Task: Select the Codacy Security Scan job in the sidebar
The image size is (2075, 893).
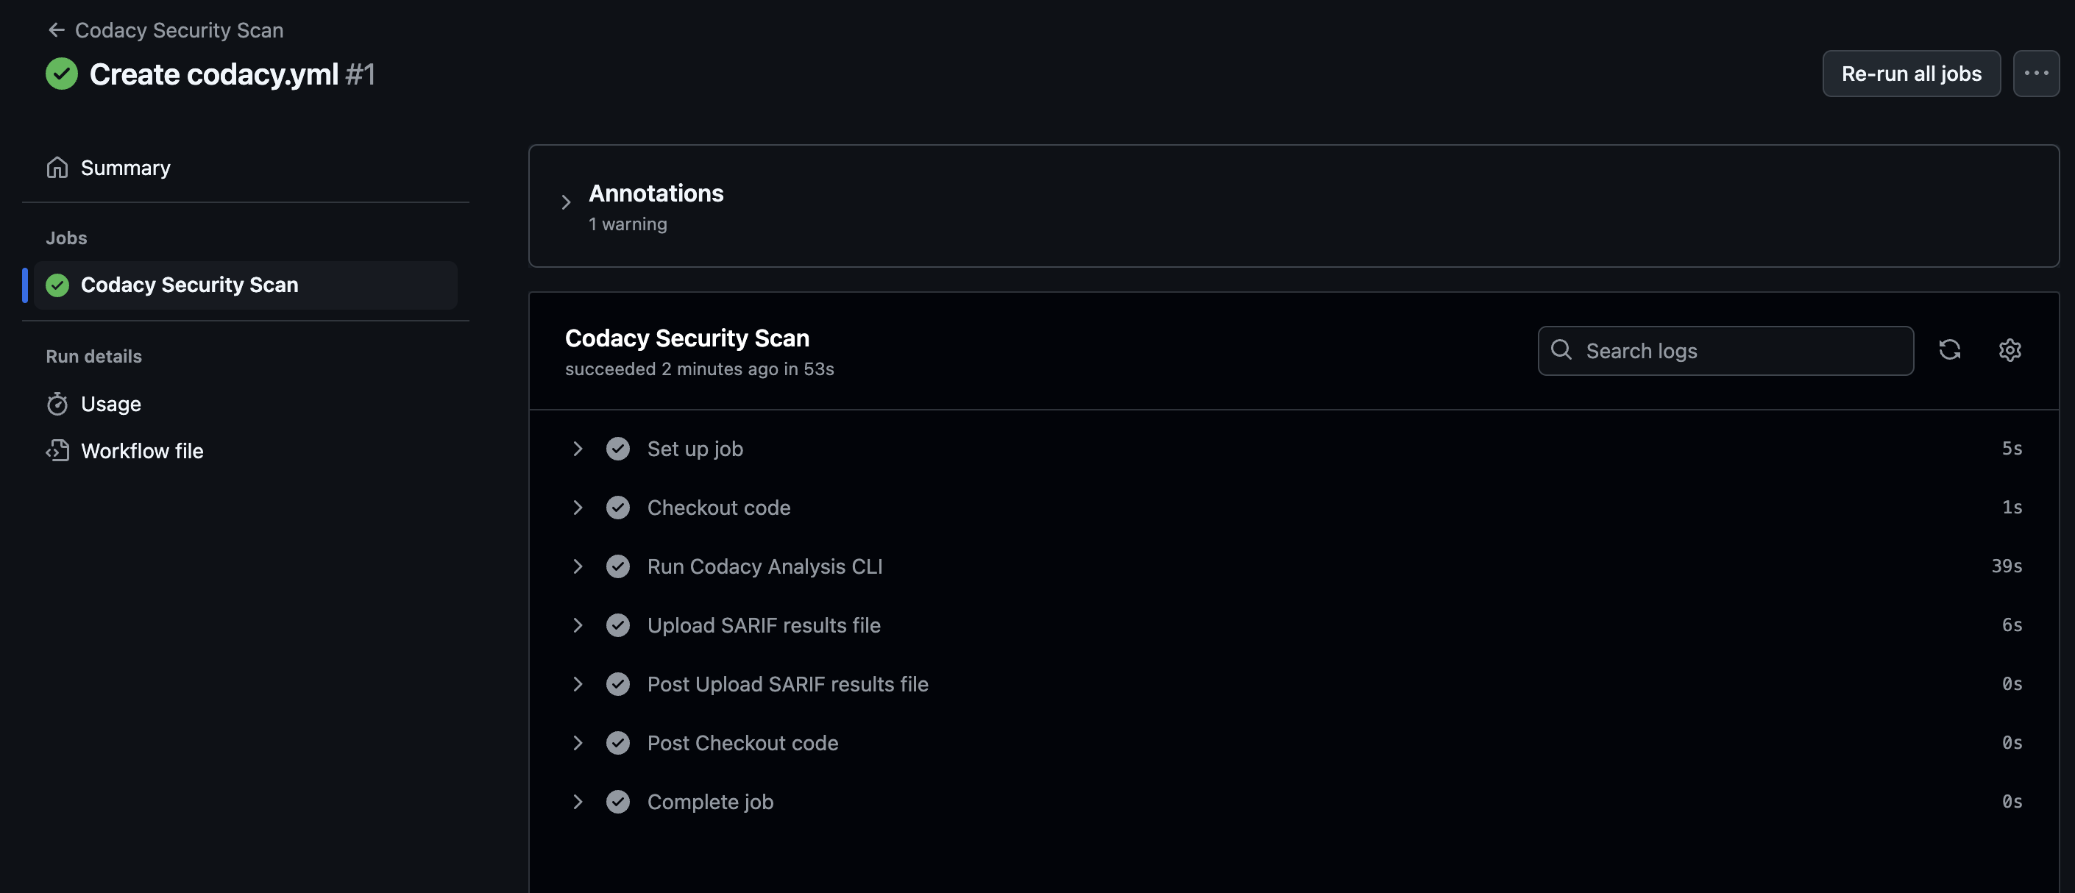Action: tap(189, 285)
